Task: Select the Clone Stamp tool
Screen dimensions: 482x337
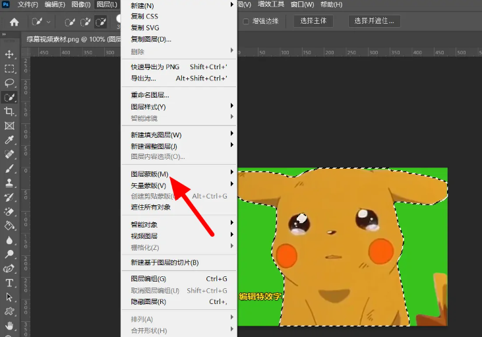Action: [10, 183]
